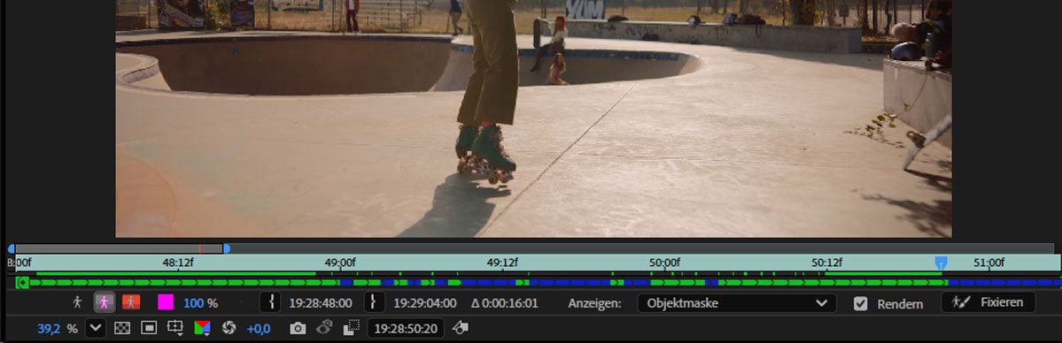The image size is (1062, 343).
Task: Click the blue current-time indicator marker
Action: [x=941, y=263]
